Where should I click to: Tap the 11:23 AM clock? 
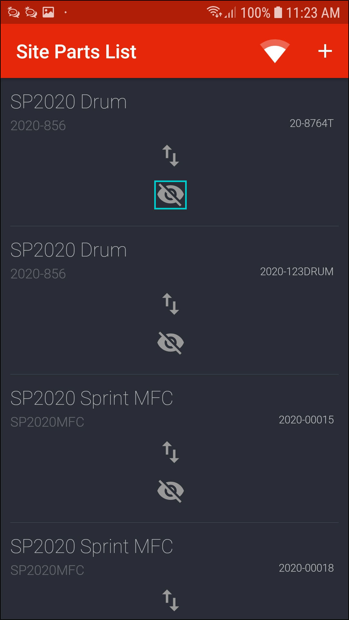(313, 13)
